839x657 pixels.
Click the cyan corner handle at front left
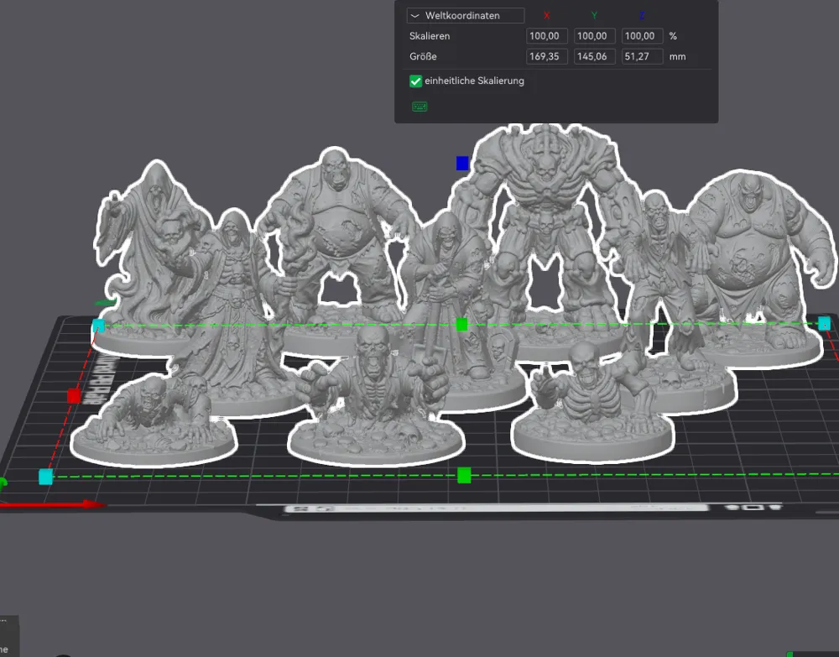(46, 477)
